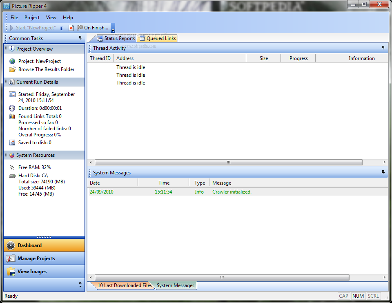Click the Dashboard gauge icon
Screen dimensions: 392x303
click(x=11, y=245)
